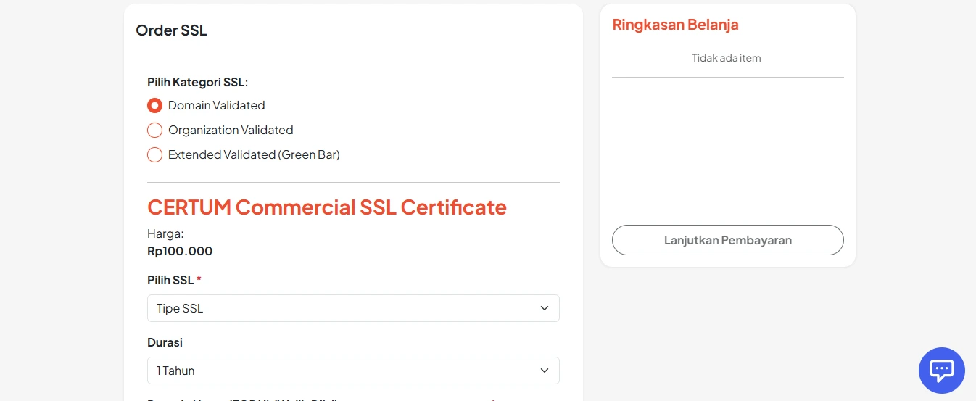The image size is (976, 401).
Task: Click the Ringkasan Belanja heading
Action: [675, 25]
